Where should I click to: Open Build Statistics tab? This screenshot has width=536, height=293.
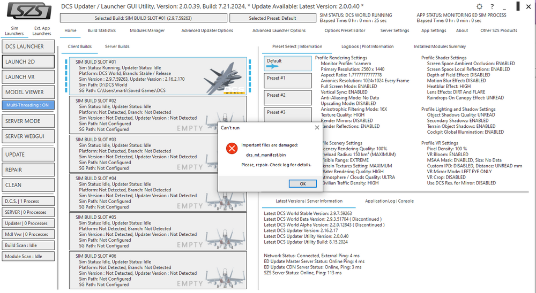[x=101, y=30]
